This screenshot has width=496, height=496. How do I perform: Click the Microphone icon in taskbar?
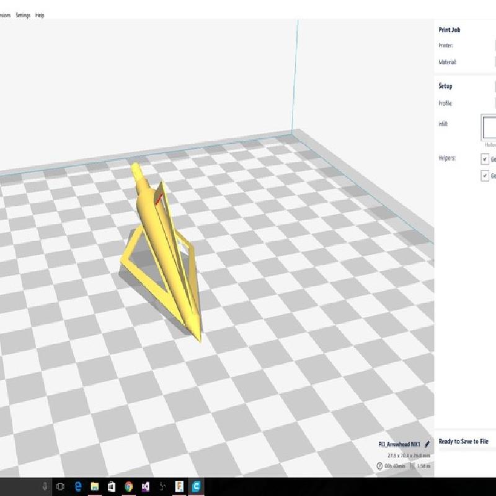[x=44, y=487]
